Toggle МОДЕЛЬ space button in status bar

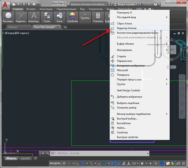click(55, 163)
